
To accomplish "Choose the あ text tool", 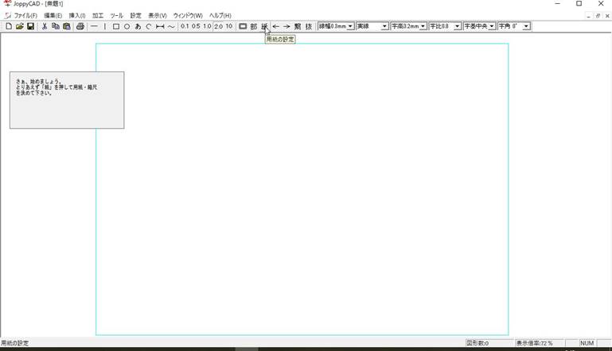I will tap(138, 26).
